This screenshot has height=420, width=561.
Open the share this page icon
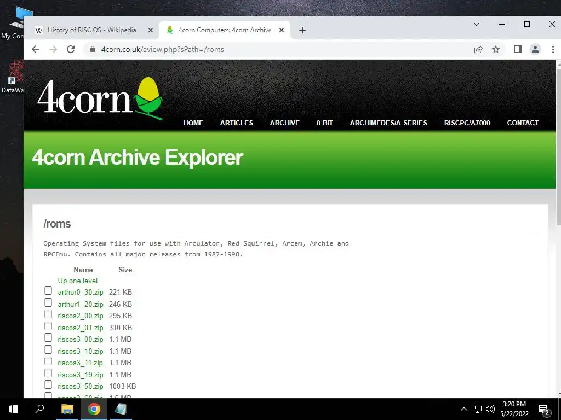point(478,49)
